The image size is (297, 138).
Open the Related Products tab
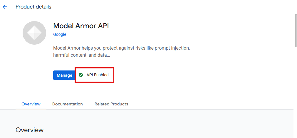tap(111, 104)
